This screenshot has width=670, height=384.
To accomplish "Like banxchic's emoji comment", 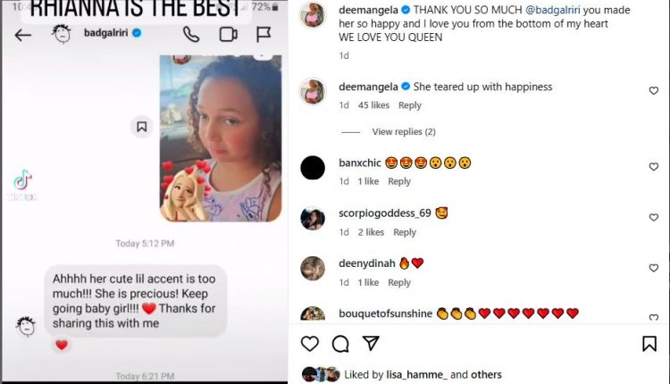I will 653,167.
